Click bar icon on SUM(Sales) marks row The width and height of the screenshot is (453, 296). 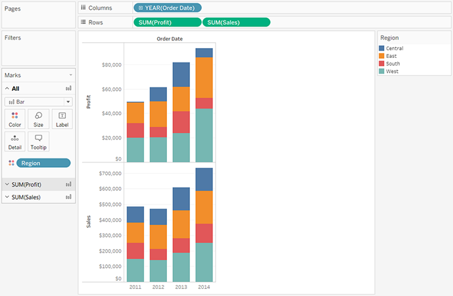tap(68, 197)
